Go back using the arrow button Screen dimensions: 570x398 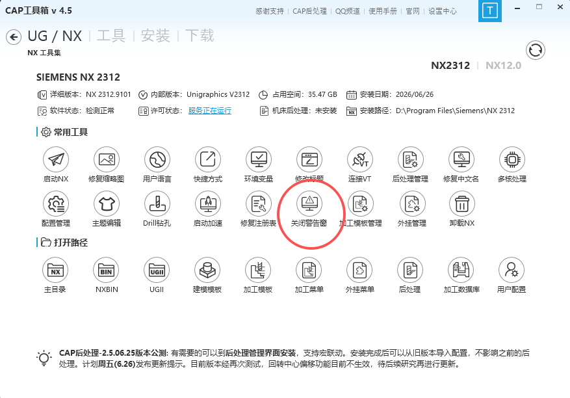[14, 37]
